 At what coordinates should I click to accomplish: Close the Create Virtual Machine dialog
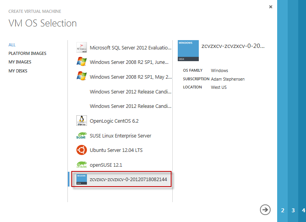[x=271, y=7]
